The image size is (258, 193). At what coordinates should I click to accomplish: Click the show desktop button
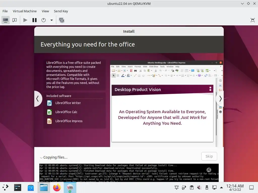click(251, 187)
